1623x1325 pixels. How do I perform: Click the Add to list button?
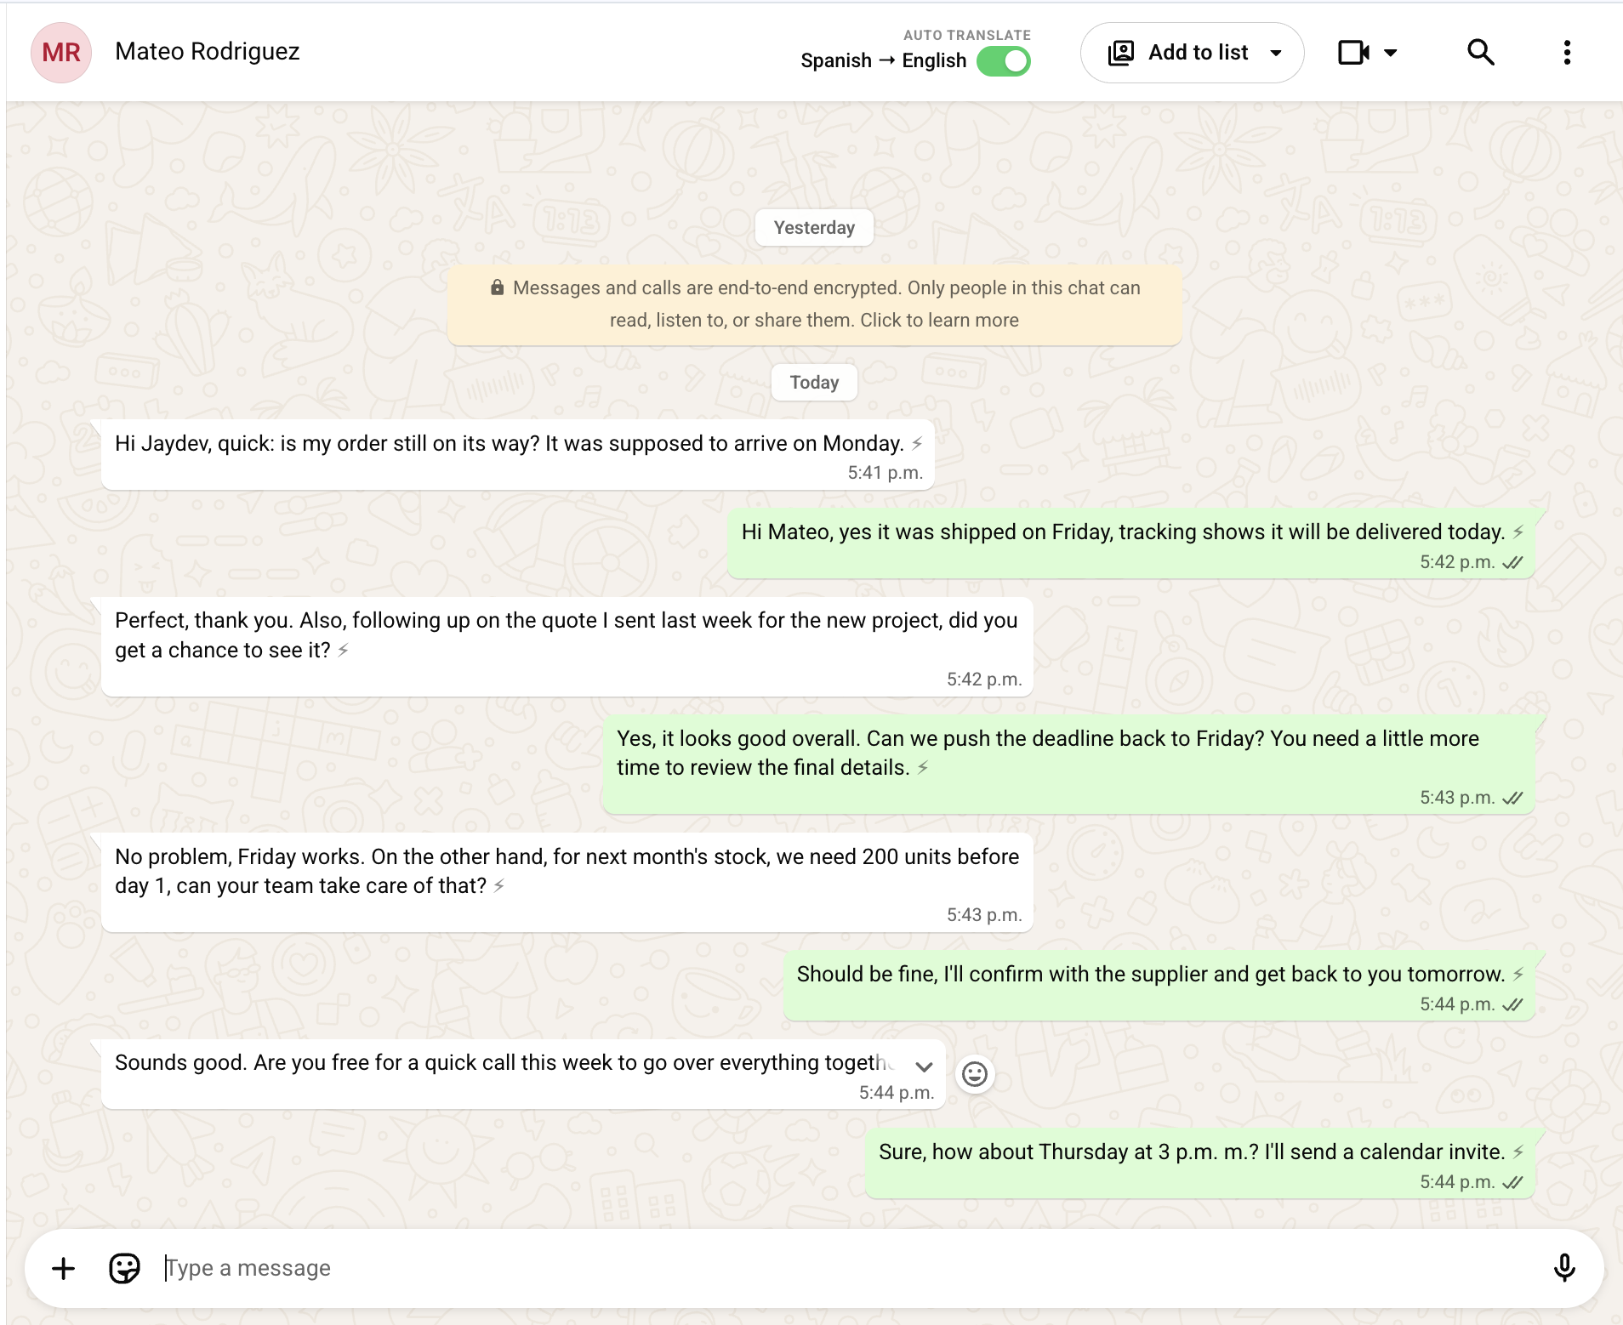click(1192, 53)
